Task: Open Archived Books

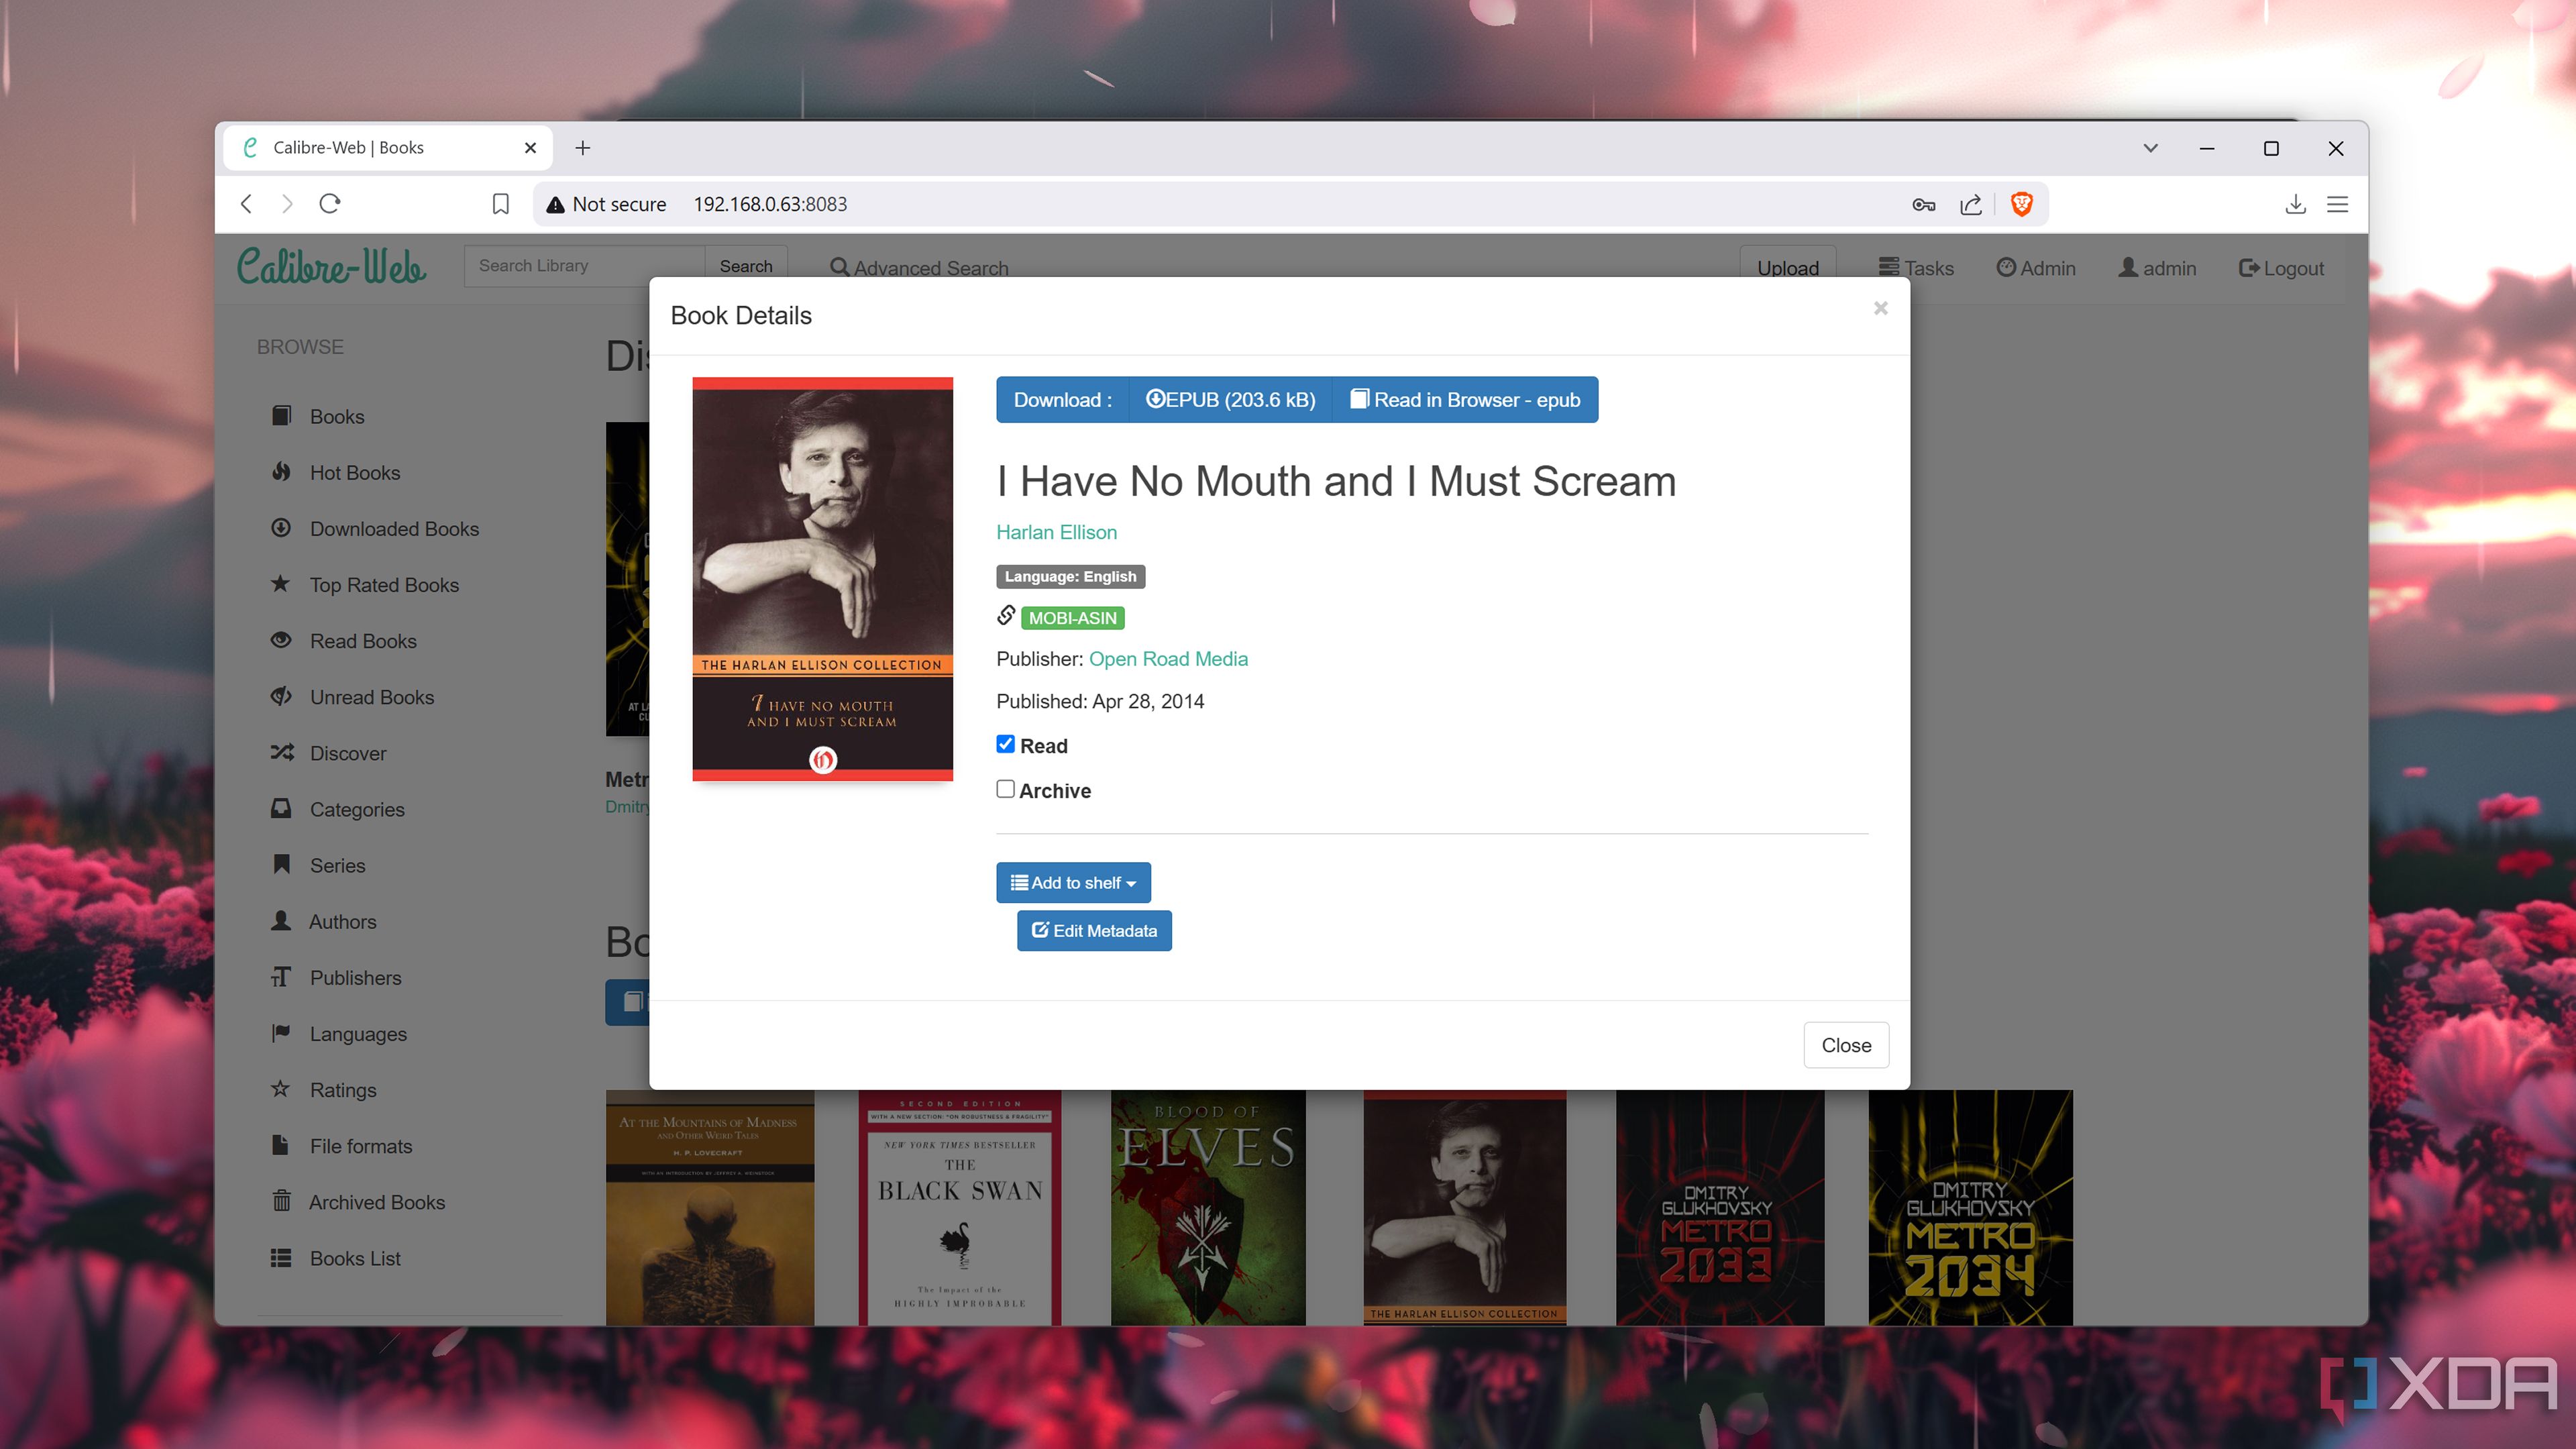Action: (x=376, y=1202)
